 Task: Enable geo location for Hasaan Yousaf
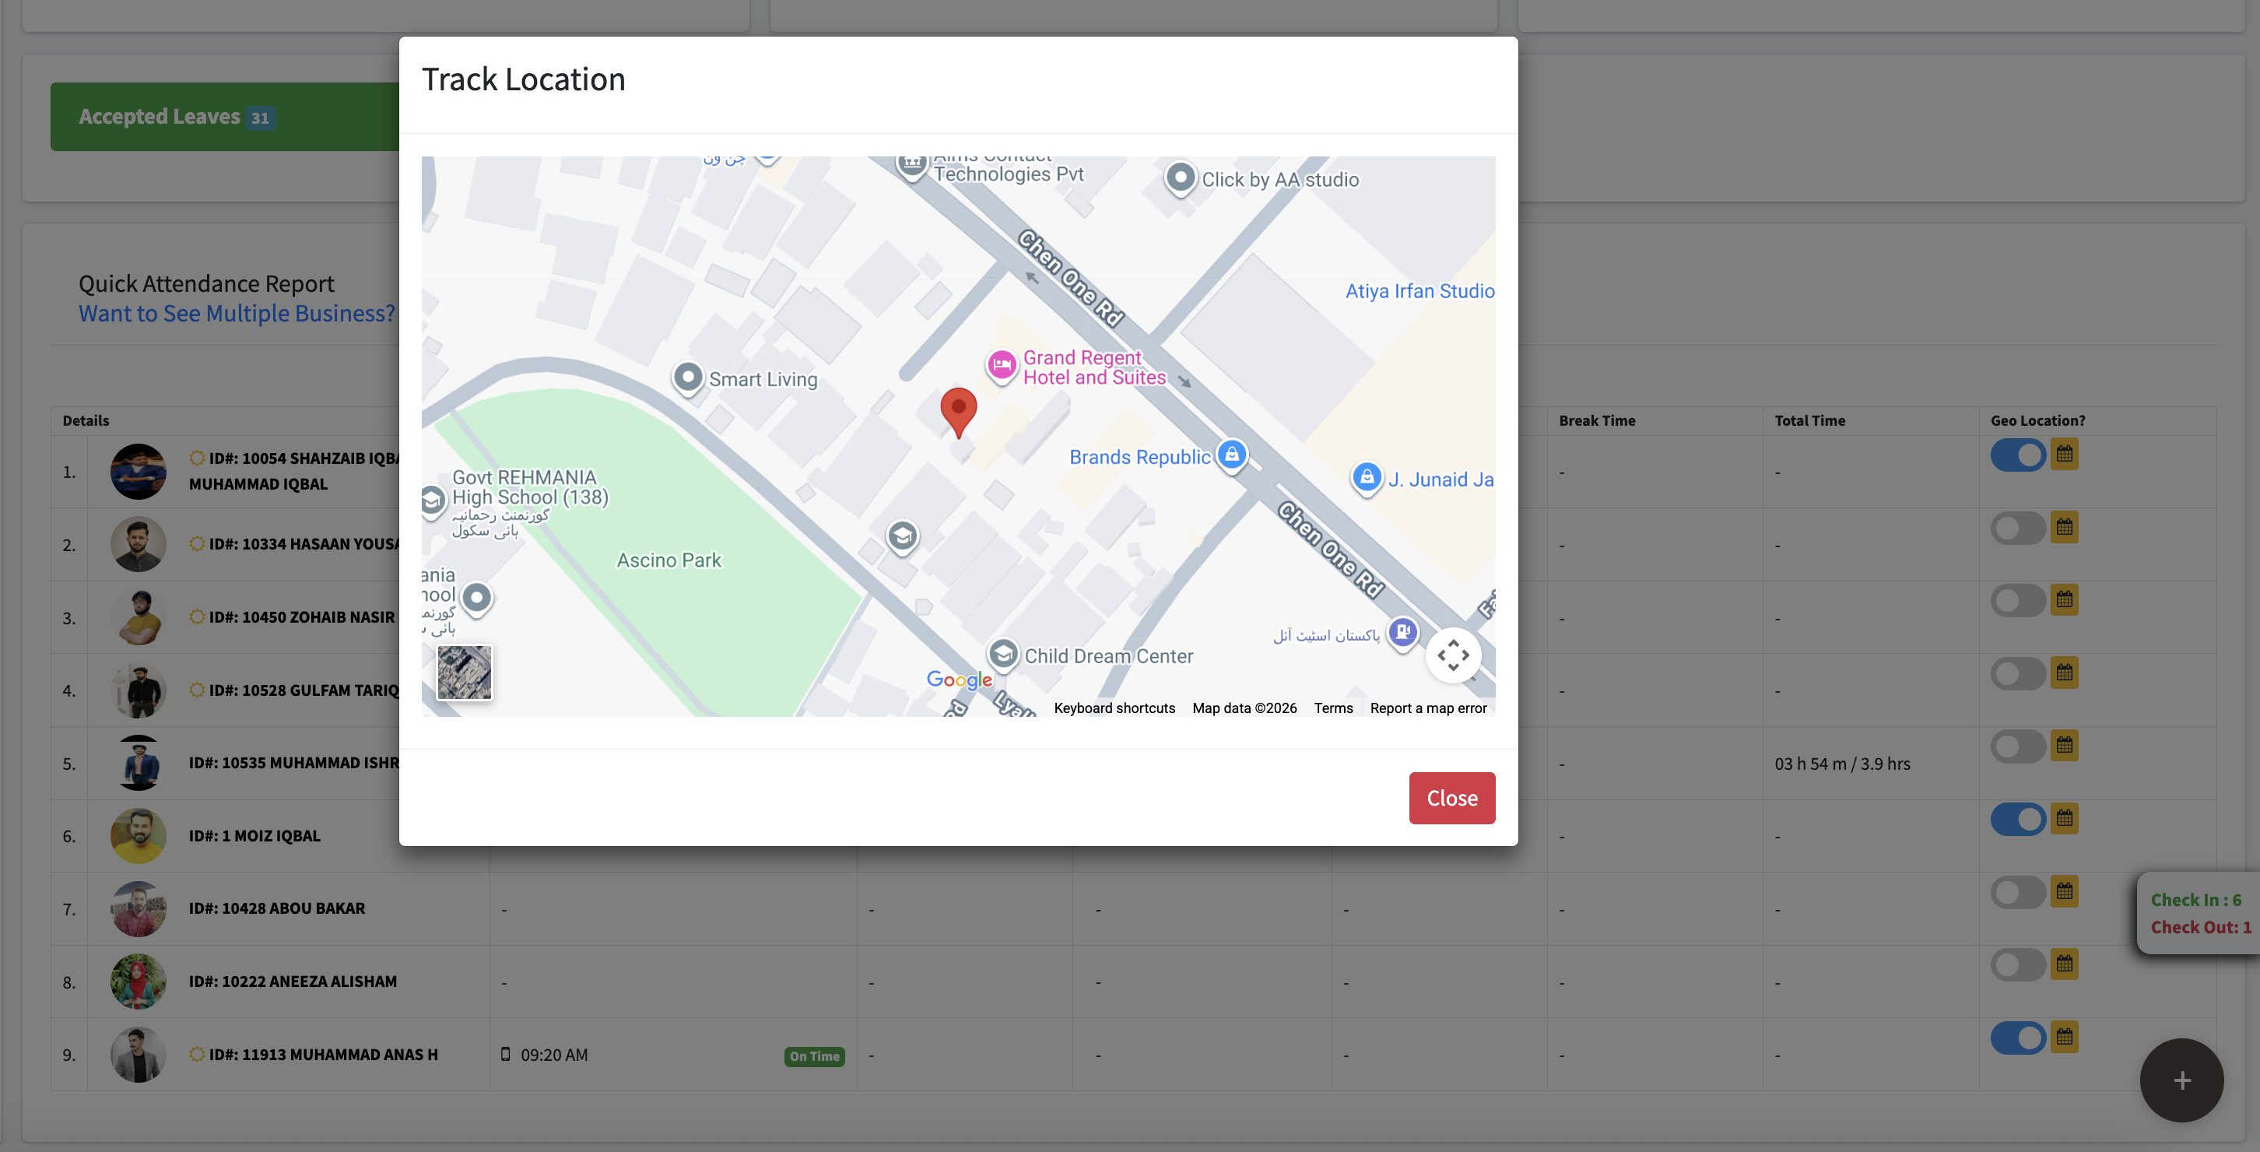point(2018,529)
